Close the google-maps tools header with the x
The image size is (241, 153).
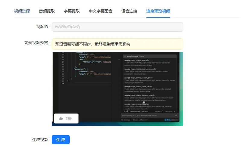124,56
